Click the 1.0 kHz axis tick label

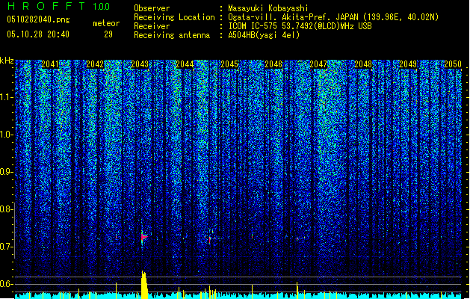[x=6, y=135]
